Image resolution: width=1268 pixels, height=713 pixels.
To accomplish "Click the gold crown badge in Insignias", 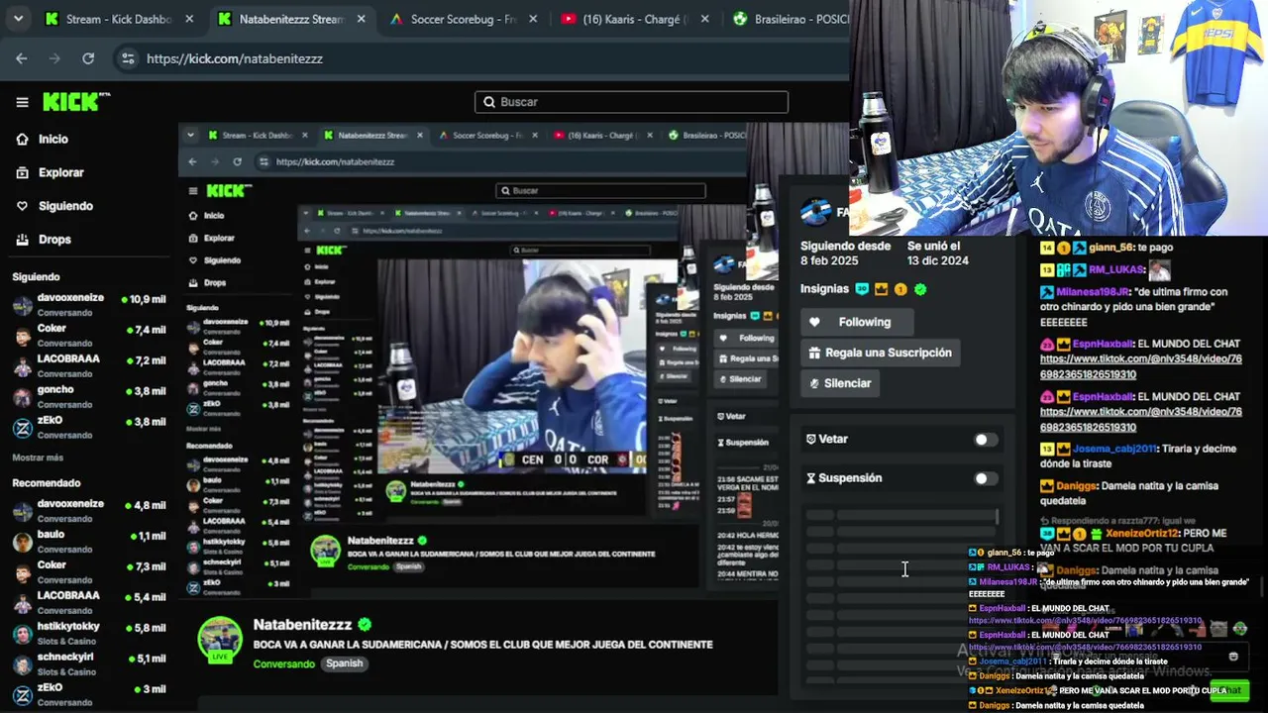I will [881, 289].
